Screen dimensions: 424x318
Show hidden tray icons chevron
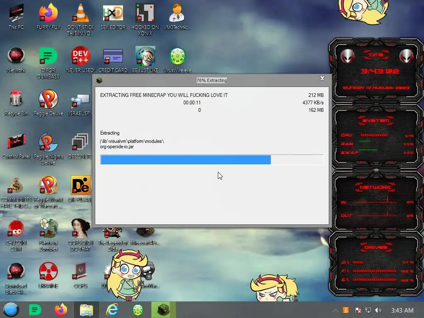coord(335,311)
